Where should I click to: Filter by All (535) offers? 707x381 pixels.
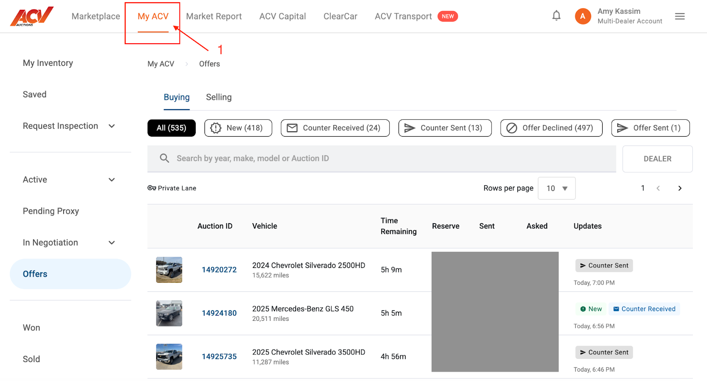click(x=171, y=128)
